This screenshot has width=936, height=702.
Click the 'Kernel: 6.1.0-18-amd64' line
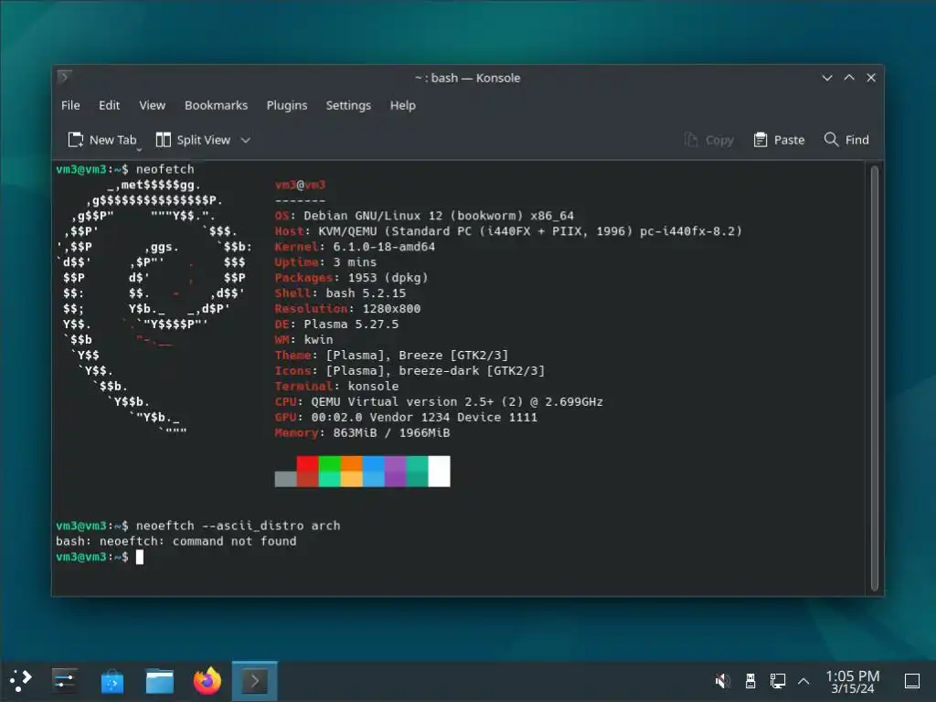355,247
